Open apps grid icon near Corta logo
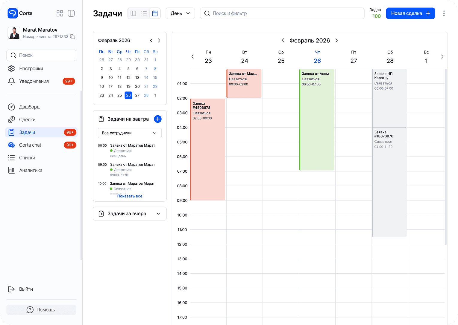 (x=60, y=13)
